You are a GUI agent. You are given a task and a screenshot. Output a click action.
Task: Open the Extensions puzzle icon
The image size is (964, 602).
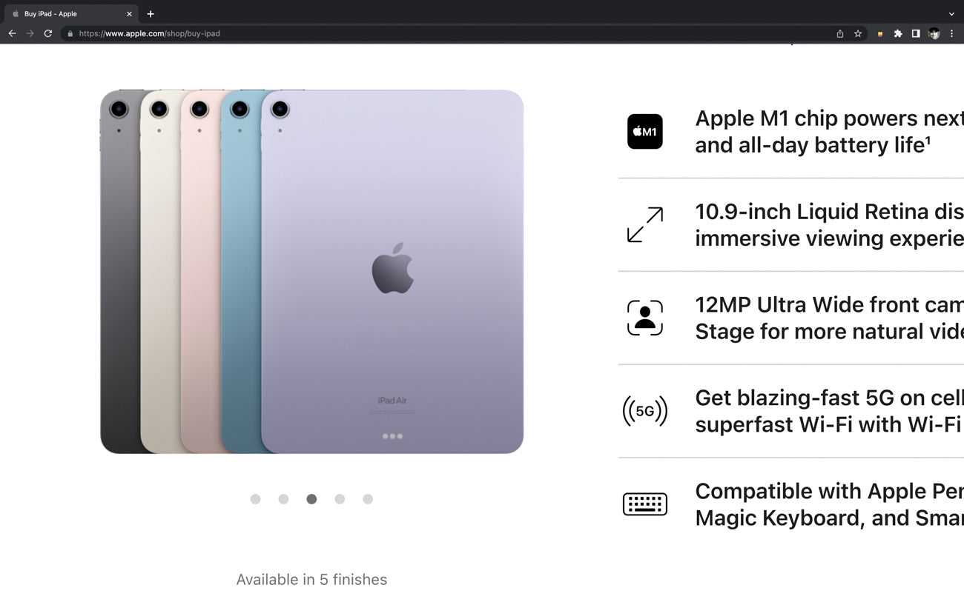898,33
